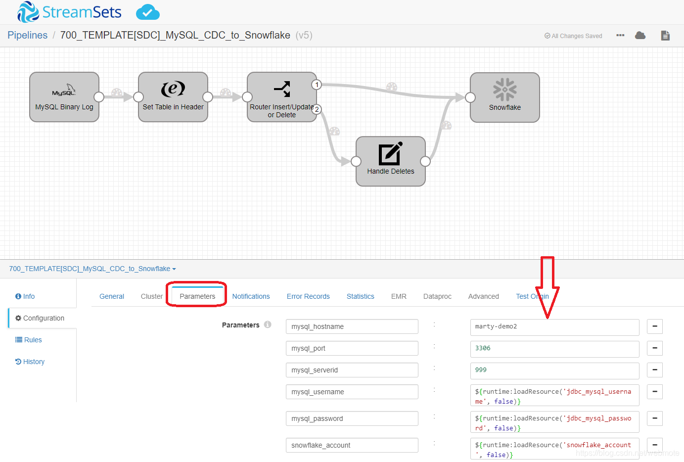684x462 pixels.
Task: Select the MySQL Binary Log stage
Action: (64, 97)
